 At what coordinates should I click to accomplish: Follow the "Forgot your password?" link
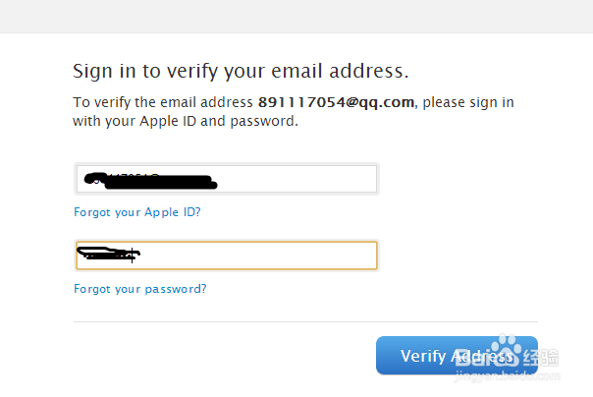pyautogui.click(x=139, y=289)
